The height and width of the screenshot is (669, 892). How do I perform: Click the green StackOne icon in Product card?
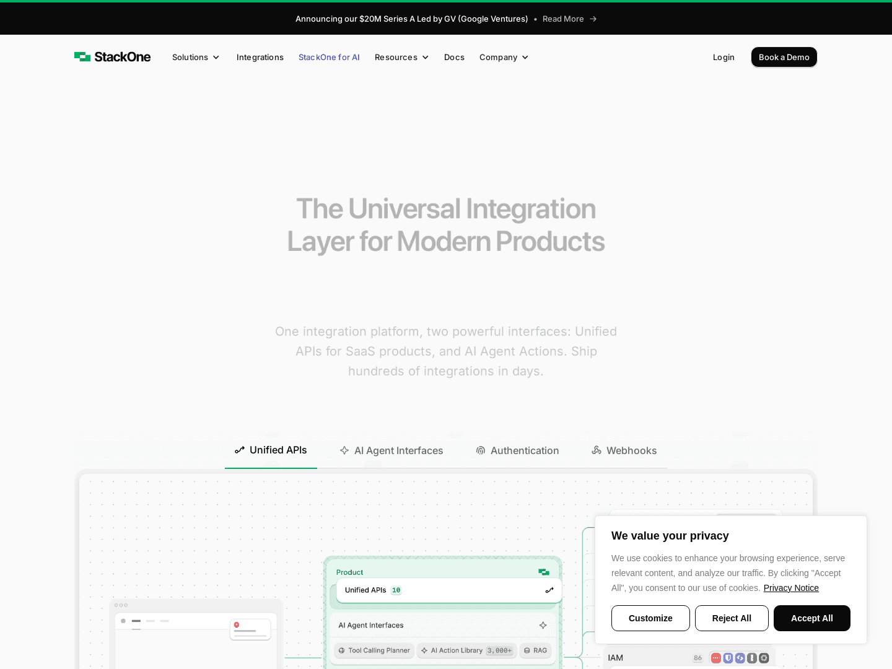[544, 572]
